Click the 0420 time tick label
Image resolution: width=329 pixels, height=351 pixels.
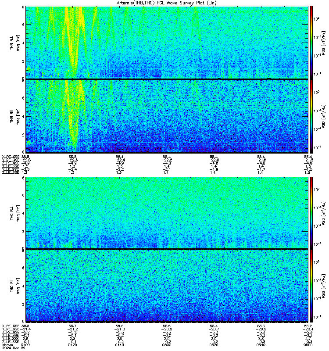[x=72, y=345]
